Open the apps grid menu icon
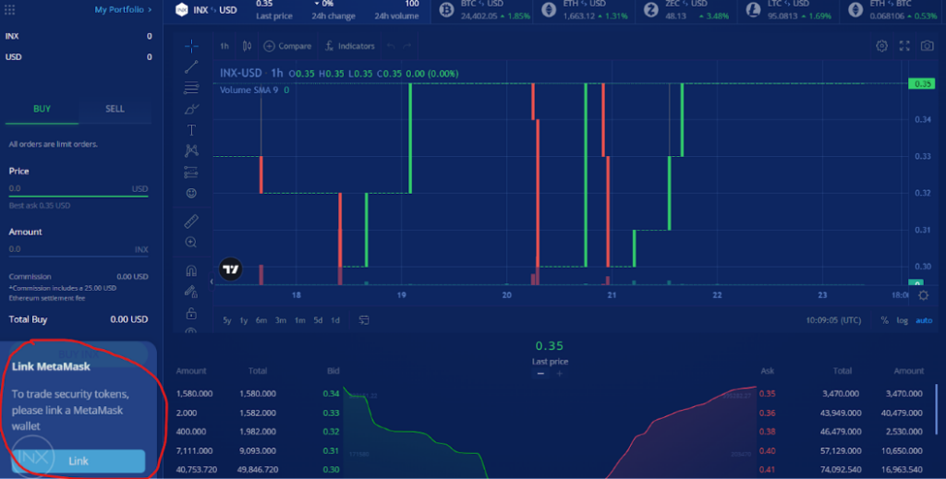The image size is (946, 479). (9, 9)
